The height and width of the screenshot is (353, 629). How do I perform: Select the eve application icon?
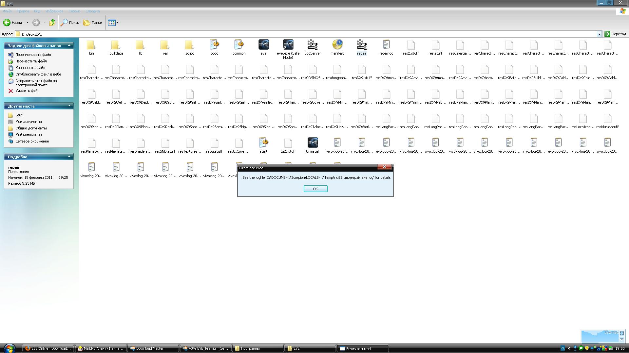[263, 45]
